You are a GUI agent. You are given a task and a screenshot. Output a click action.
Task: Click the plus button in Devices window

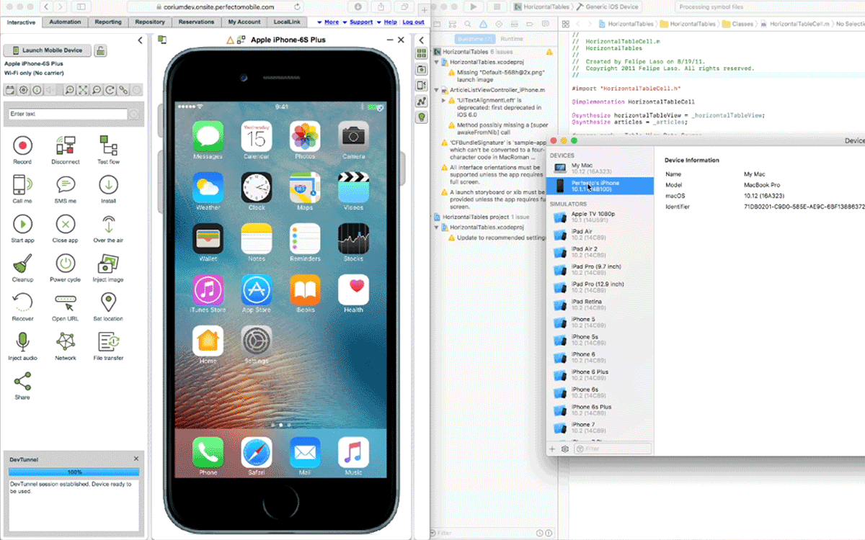tap(552, 449)
